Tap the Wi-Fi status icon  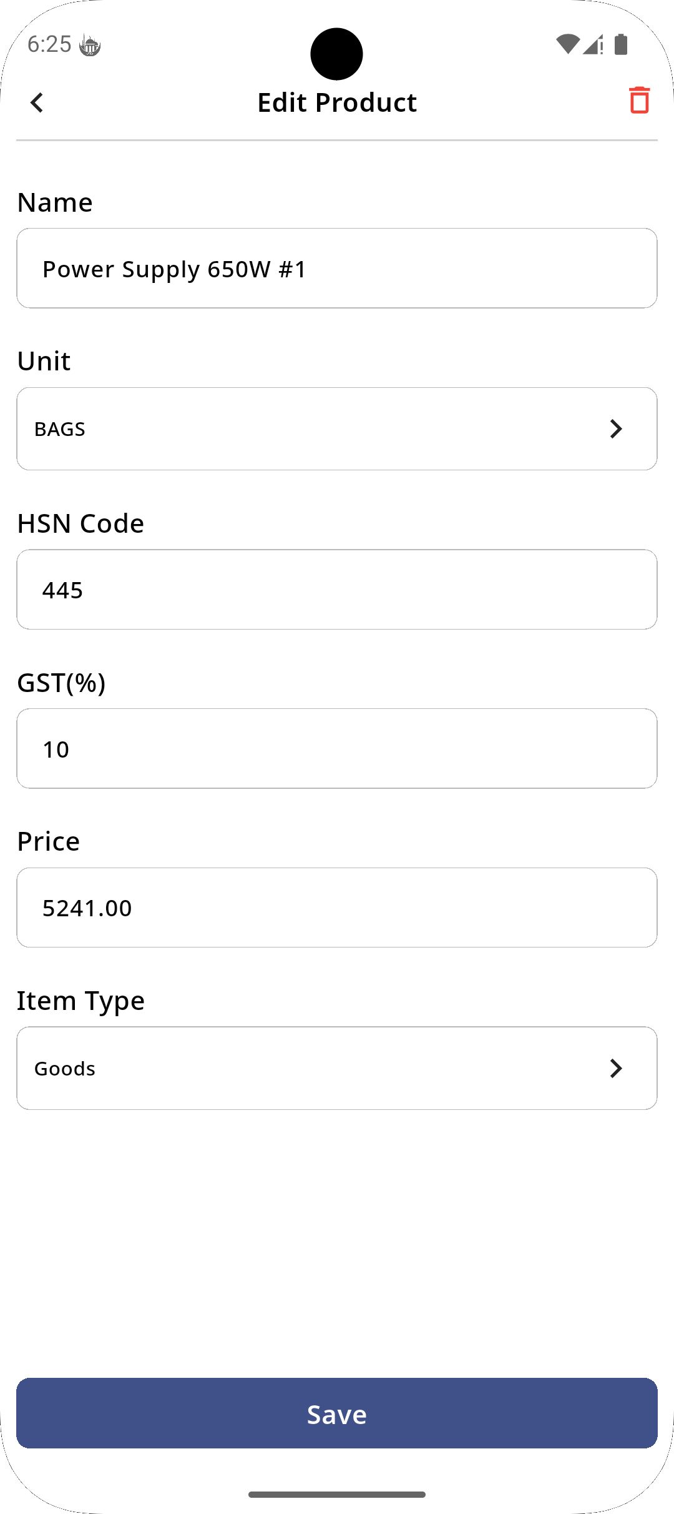coord(567,44)
